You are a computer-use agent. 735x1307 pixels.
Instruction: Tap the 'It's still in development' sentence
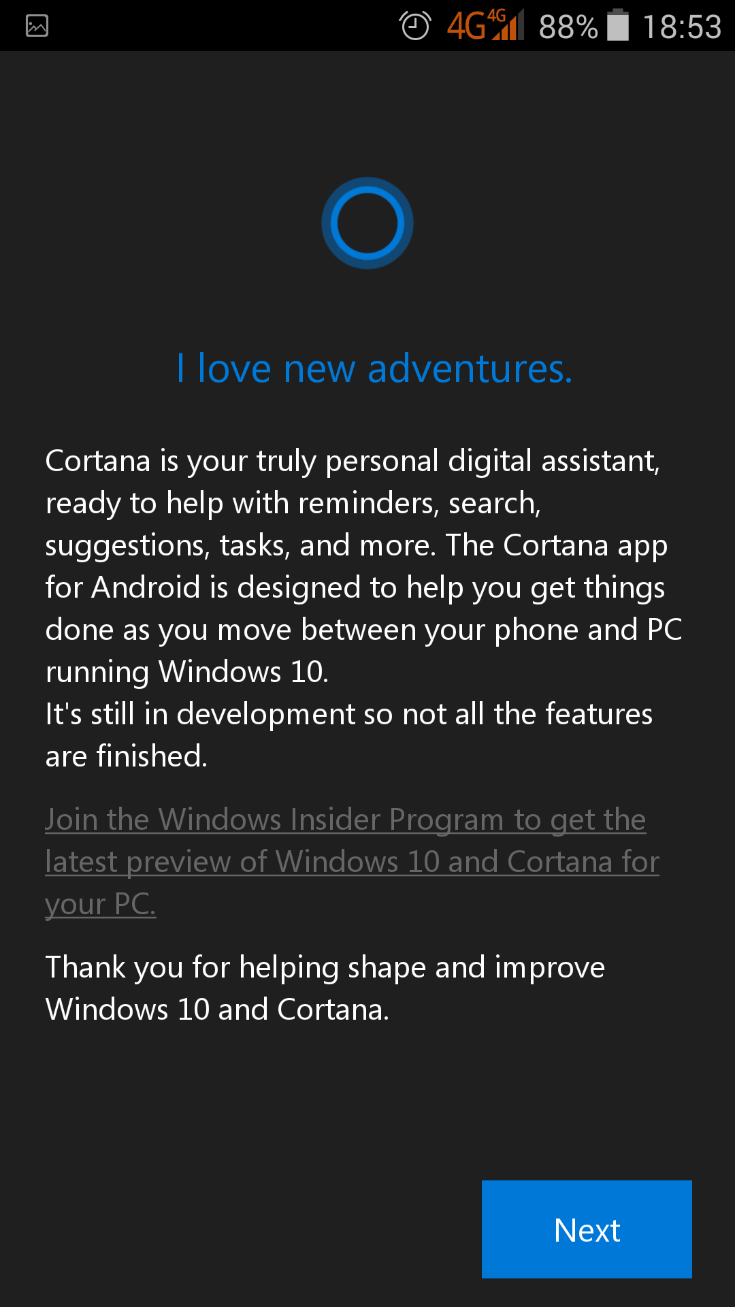pos(349,735)
